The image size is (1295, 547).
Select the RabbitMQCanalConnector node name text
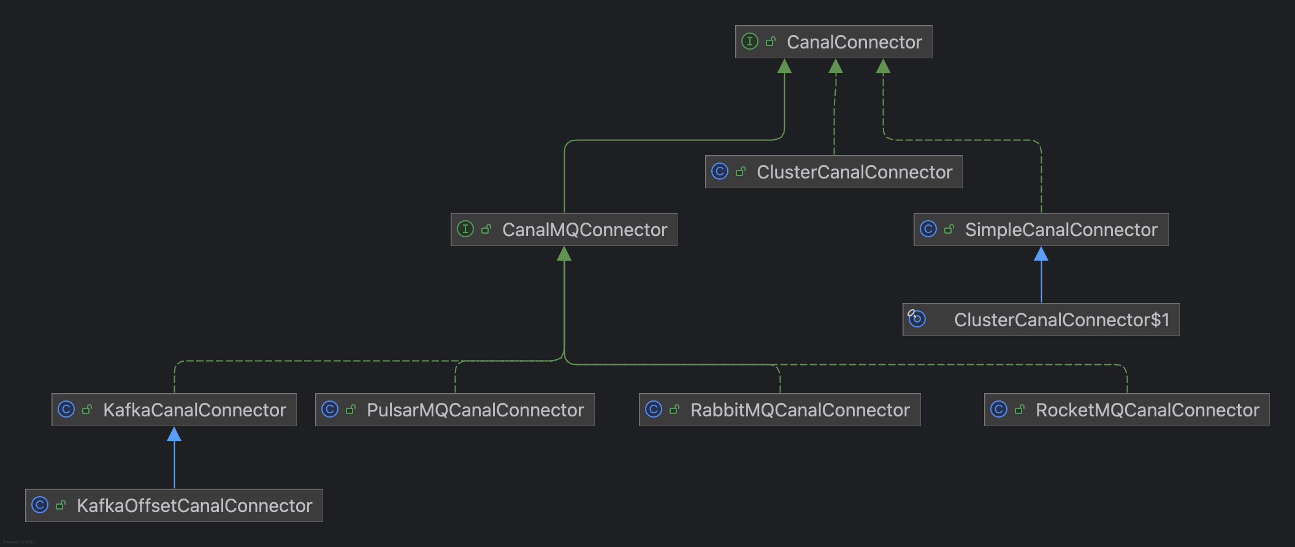pos(800,410)
